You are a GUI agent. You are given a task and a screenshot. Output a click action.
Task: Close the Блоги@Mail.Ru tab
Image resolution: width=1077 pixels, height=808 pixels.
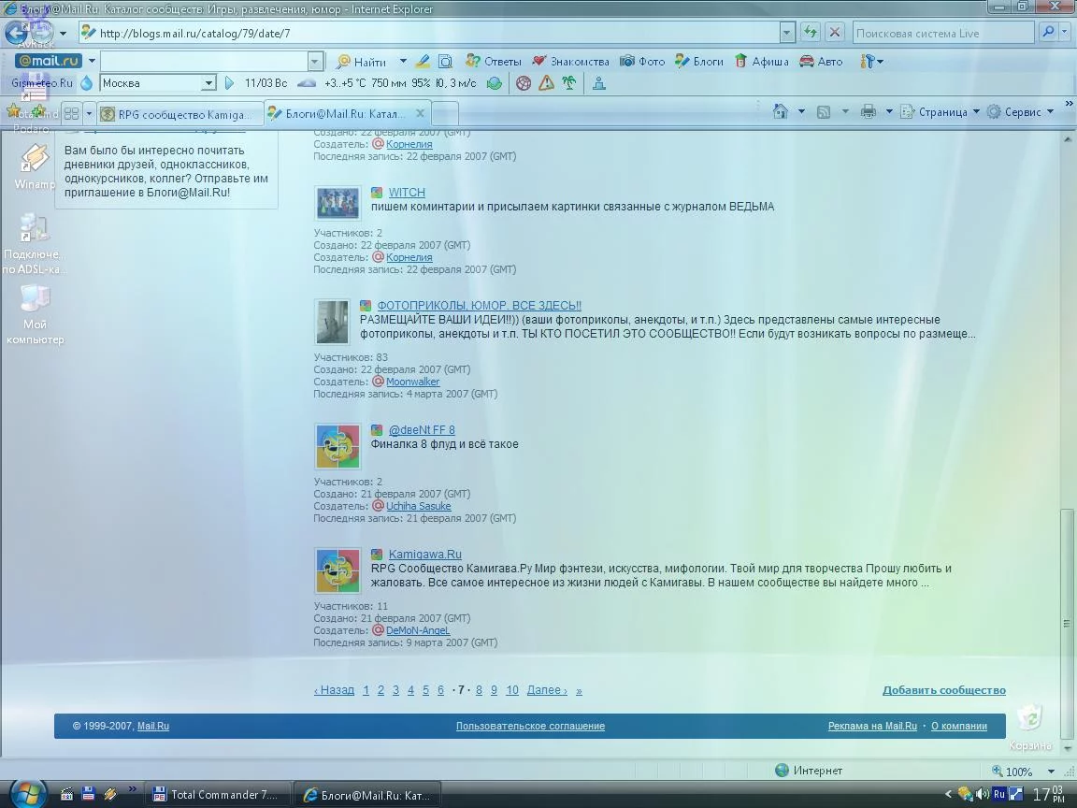pyautogui.click(x=421, y=112)
